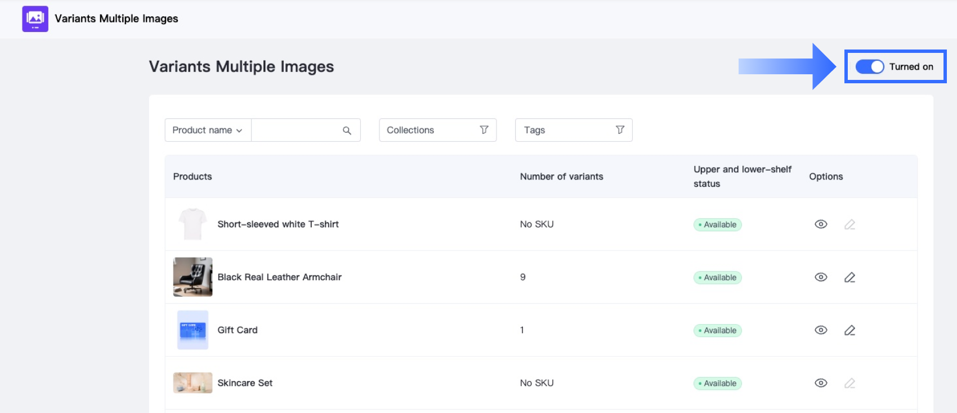Click the Gift Card edit pencil icon
The height and width of the screenshot is (413, 957).
pyautogui.click(x=849, y=330)
